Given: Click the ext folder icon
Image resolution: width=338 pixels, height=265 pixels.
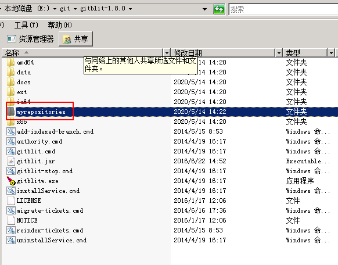Looking at the screenshot, I should pos(10,92).
